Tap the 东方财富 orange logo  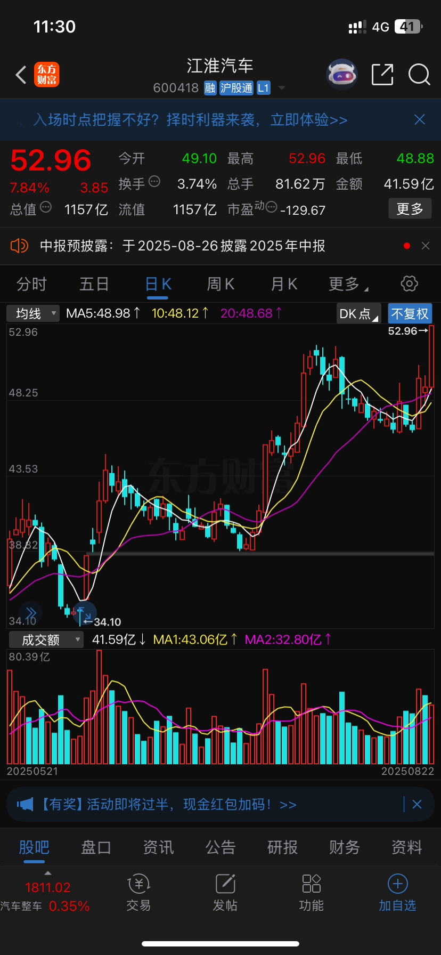tap(47, 75)
